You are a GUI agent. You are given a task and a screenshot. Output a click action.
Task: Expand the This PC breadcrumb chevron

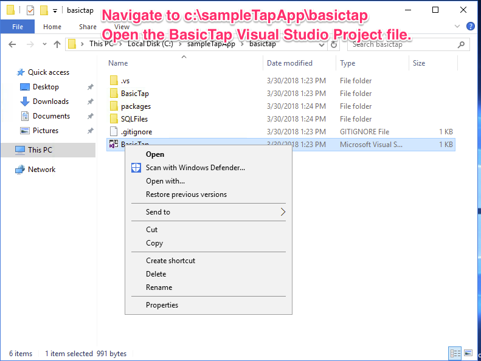[x=120, y=44]
